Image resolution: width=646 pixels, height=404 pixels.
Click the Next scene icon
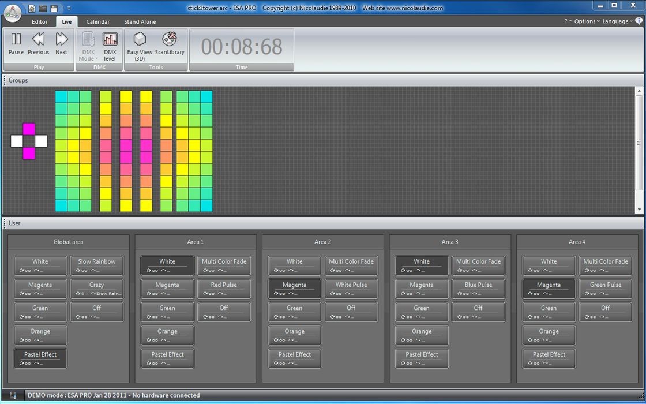pos(61,43)
